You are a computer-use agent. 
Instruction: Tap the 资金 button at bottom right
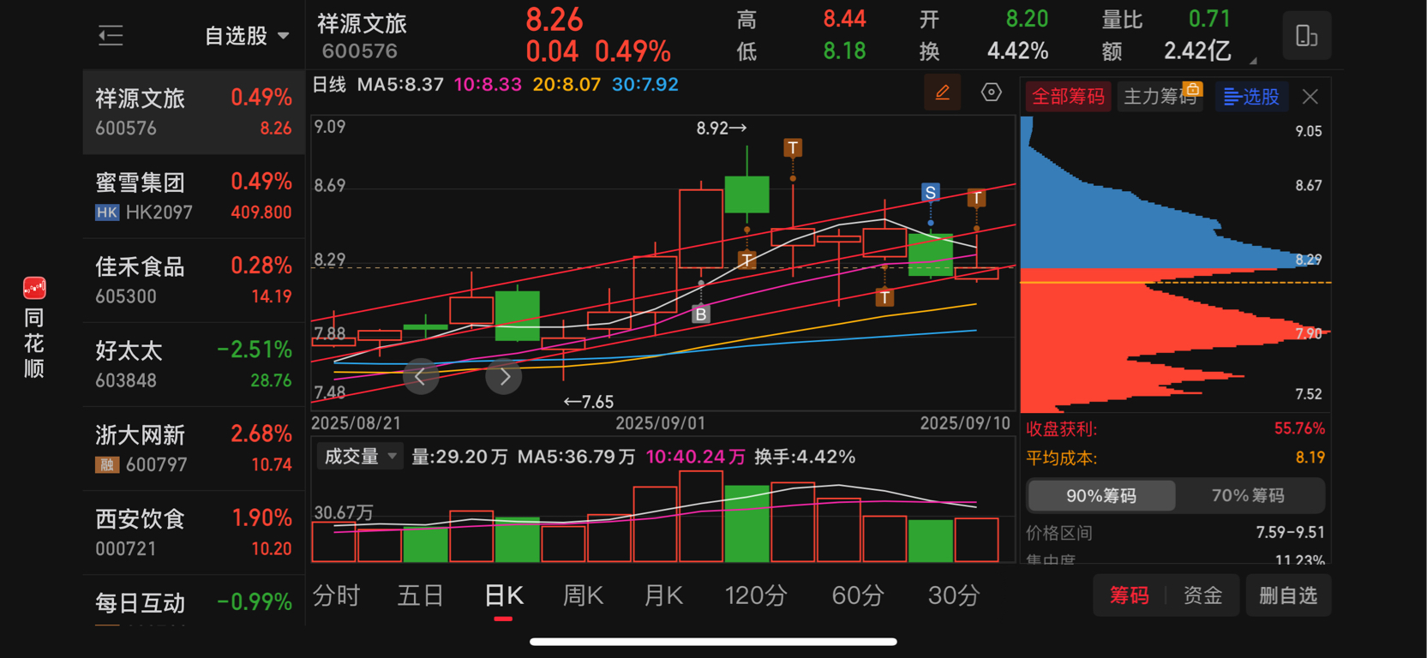[1202, 595]
